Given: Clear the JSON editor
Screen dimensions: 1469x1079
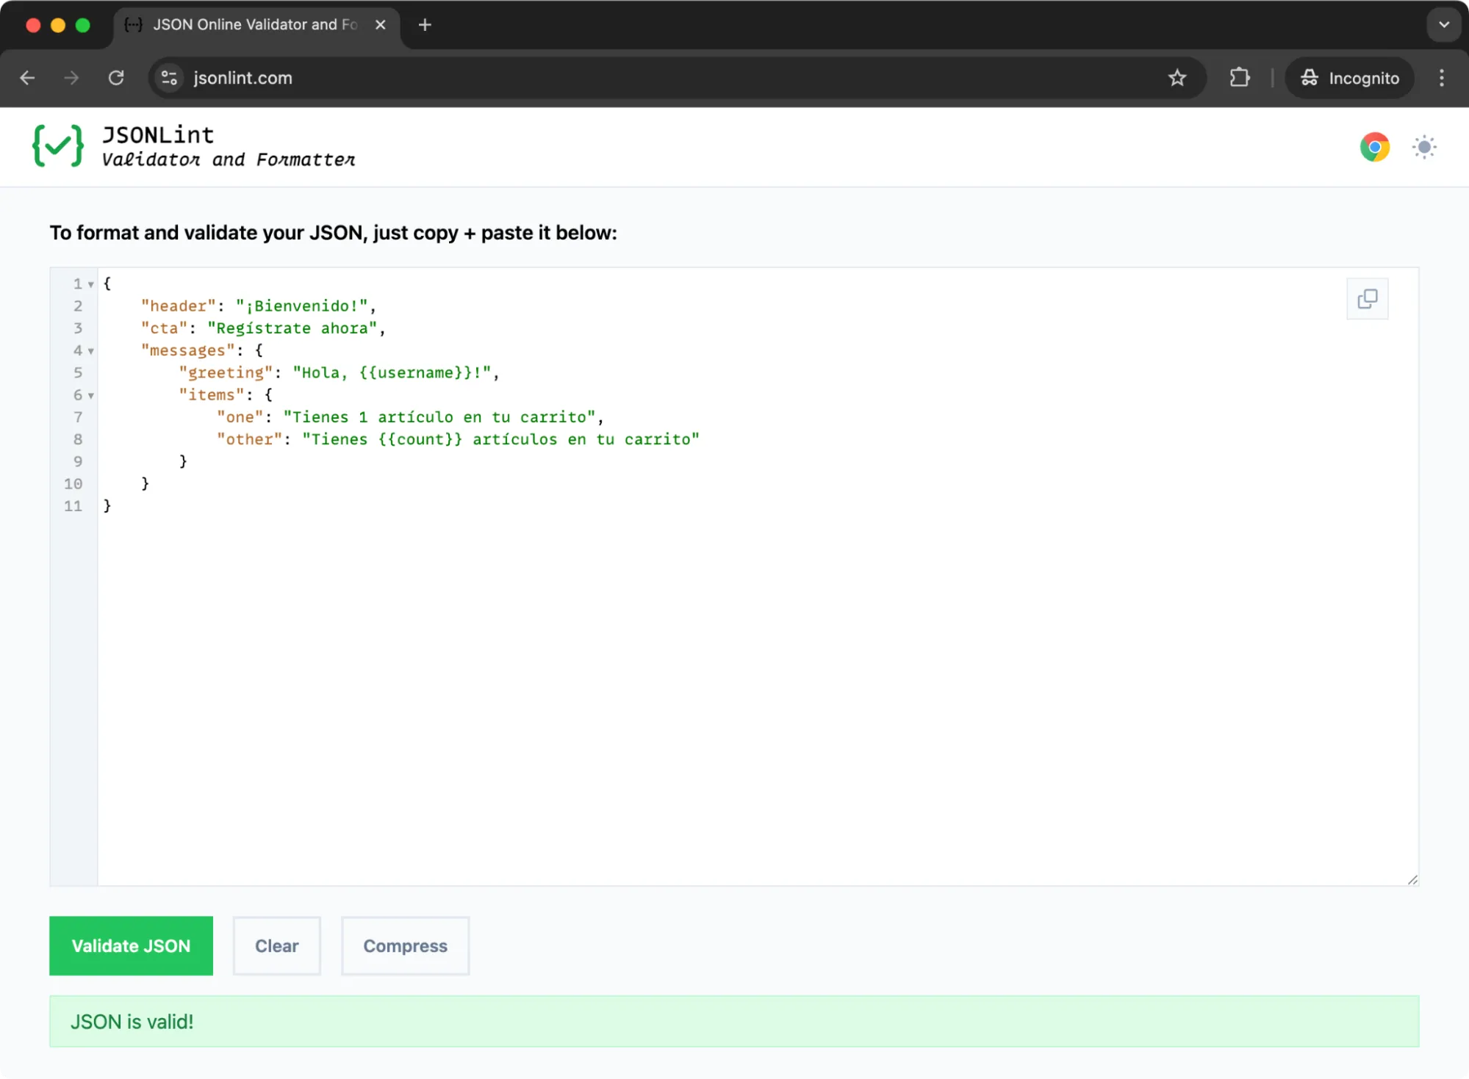Looking at the screenshot, I should point(276,946).
